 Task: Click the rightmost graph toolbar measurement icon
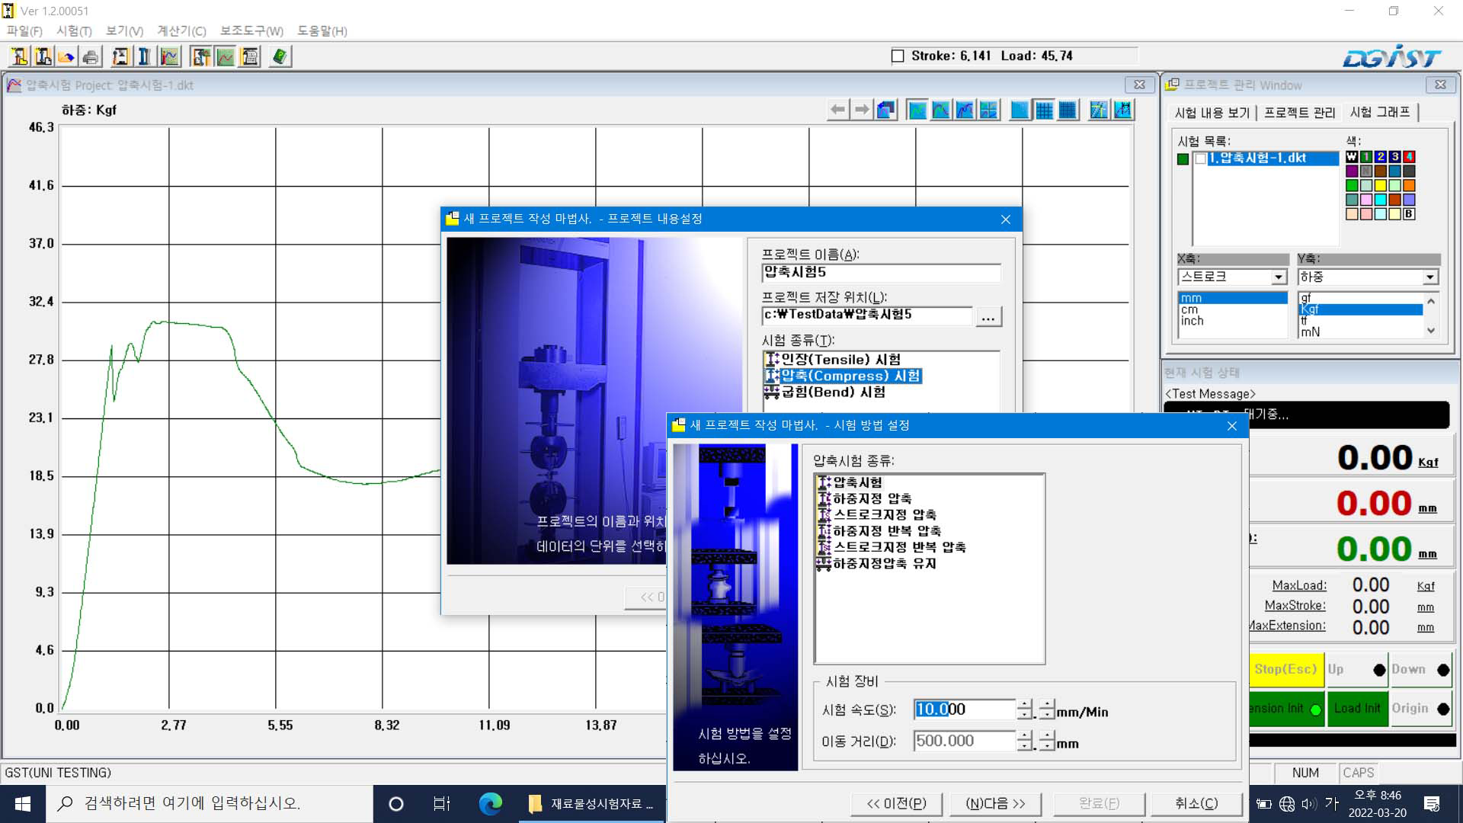[1122, 110]
